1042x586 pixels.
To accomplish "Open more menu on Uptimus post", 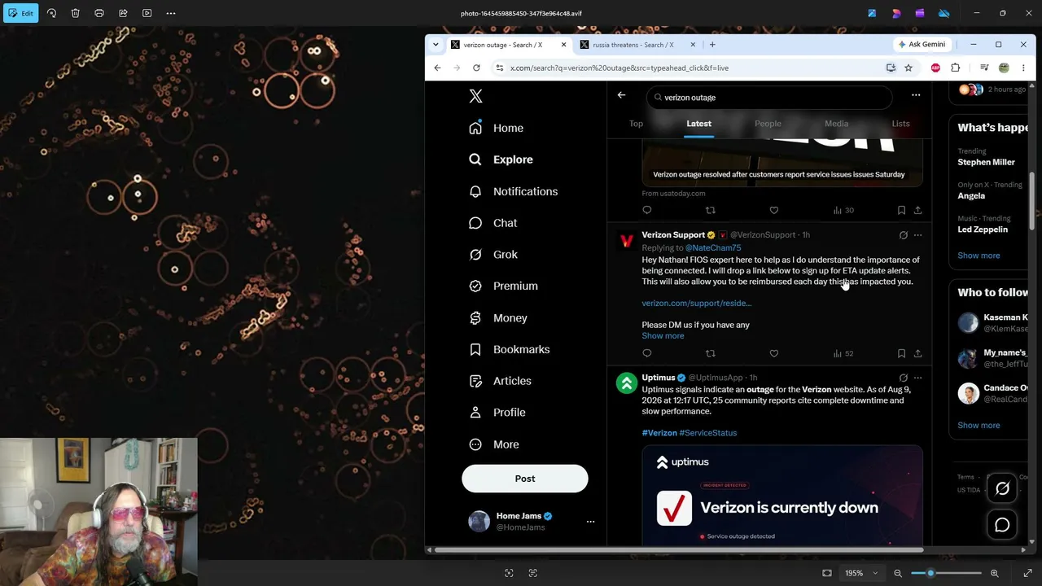I will tap(917, 378).
